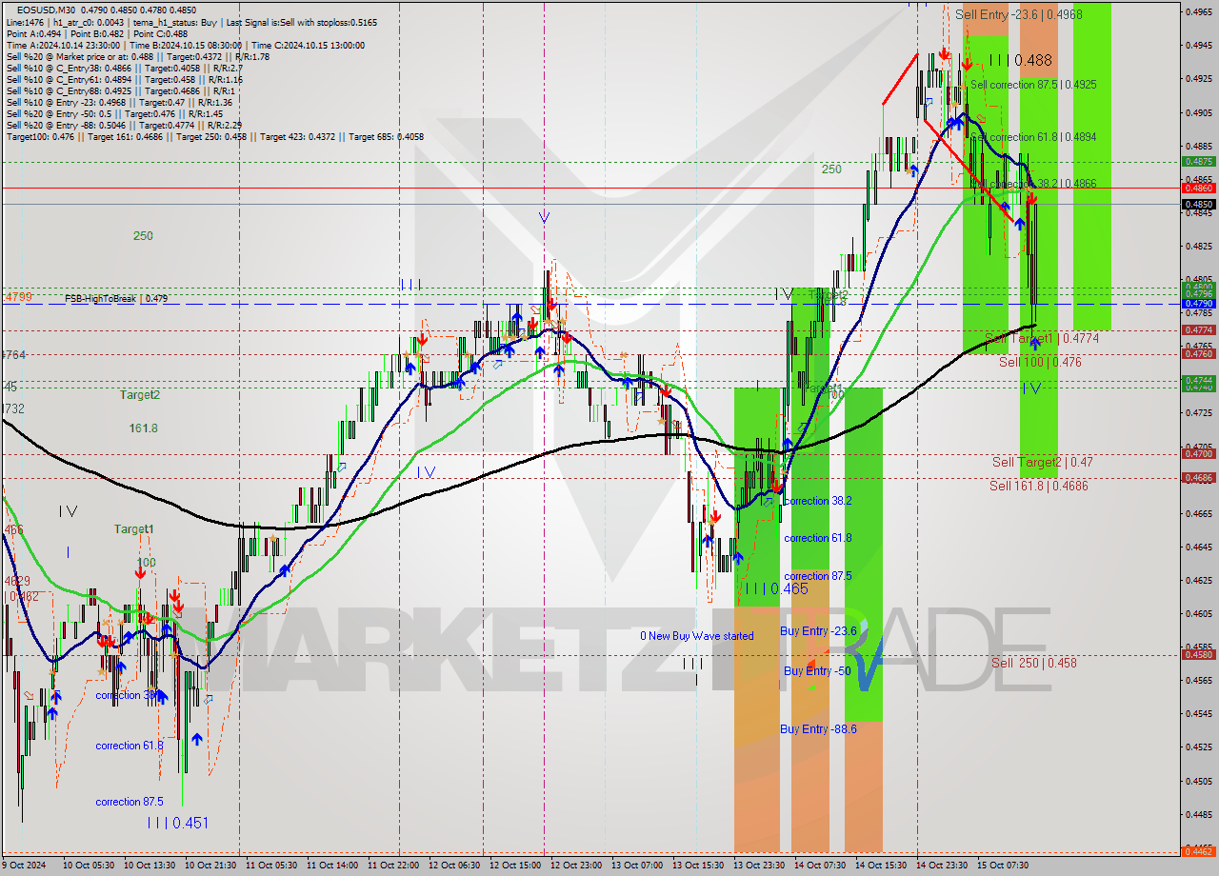Click the '13 Oct 07:00' time label
Viewport: 1219px width, 876px height.
coord(637,866)
